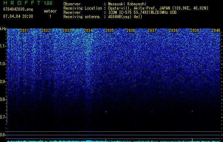Viewport: 223px width, 142px height.
Task: Click the kHz axis unit label
Action: tap(3, 29)
